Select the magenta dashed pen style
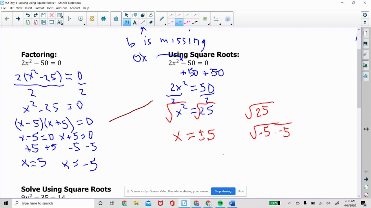 pyautogui.click(x=187, y=22)
